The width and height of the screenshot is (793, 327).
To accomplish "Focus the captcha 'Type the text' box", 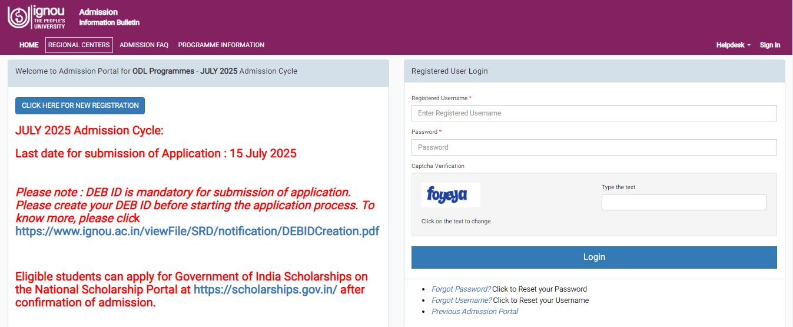I will click(x=683, y=202).
